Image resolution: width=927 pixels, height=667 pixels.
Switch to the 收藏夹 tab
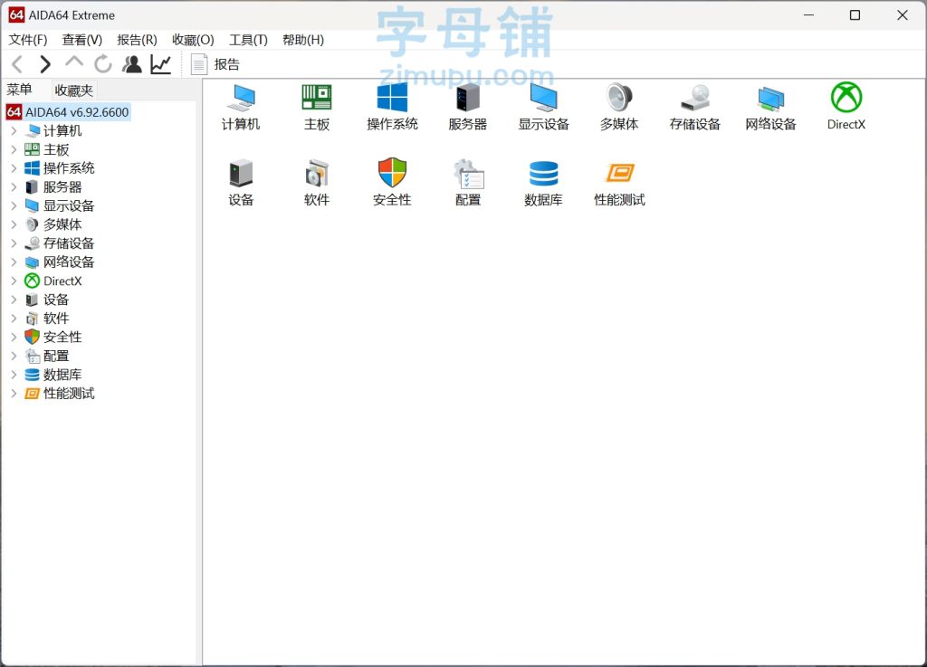click(73, 91)
